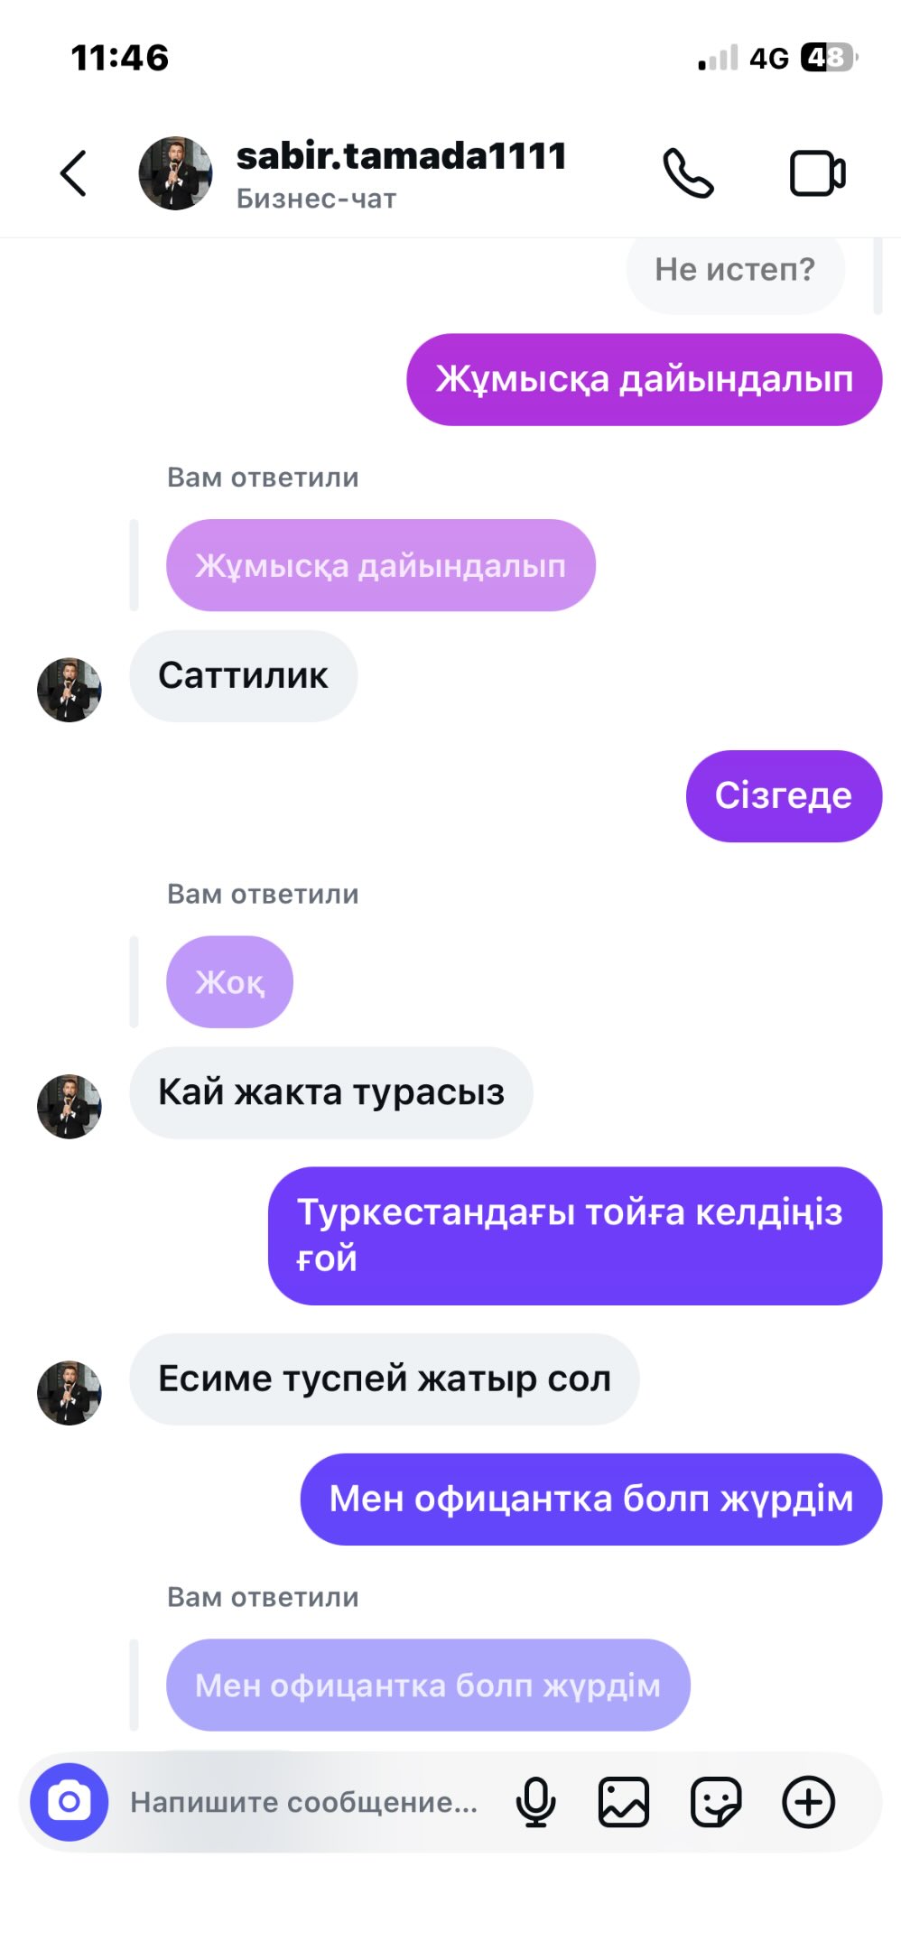Tap the 'Туркестандағы тойға келдіңіз ғой' message
The image size is (901, 1950).
575,1235
